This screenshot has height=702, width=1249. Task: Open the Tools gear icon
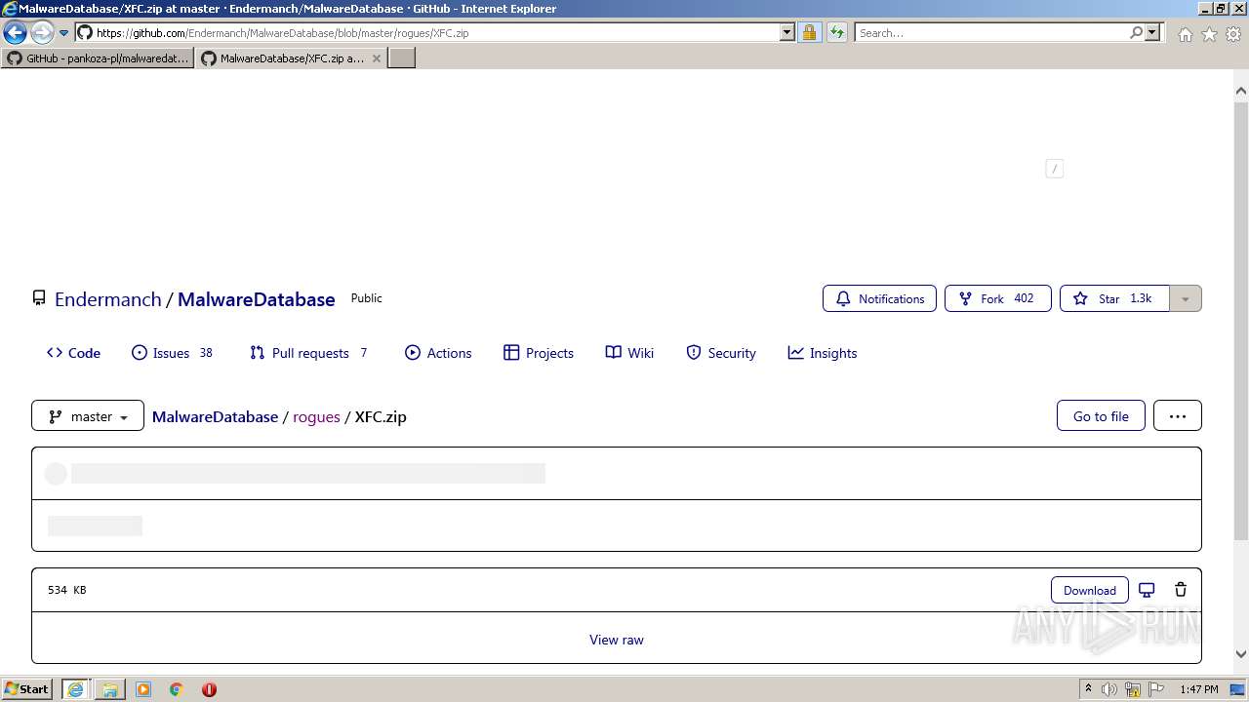click(x=1233, y=34)
